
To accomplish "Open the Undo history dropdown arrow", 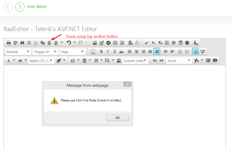I will point(75,43).
